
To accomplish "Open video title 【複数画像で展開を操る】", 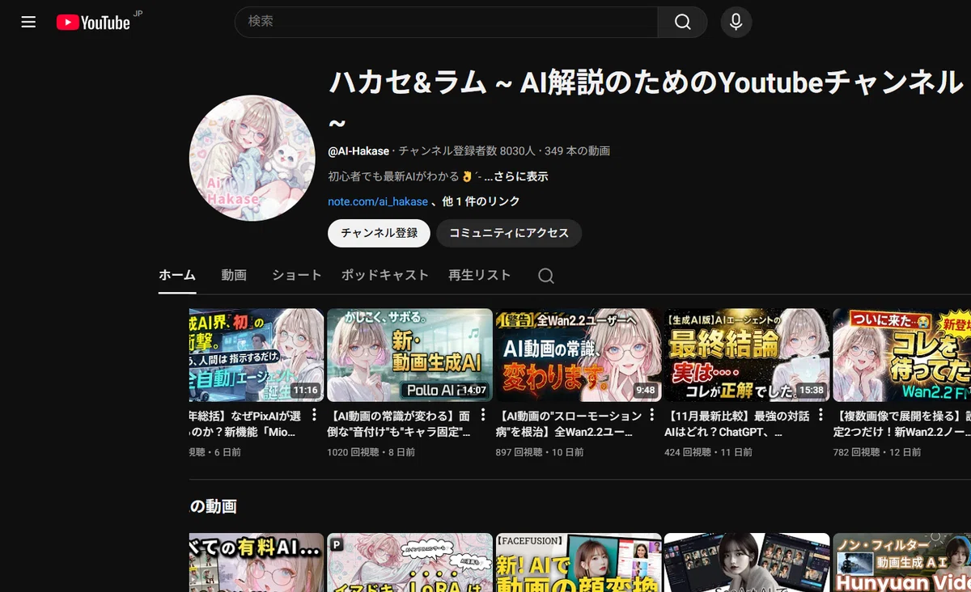I will pyautogui.click(x=902, y=424).
